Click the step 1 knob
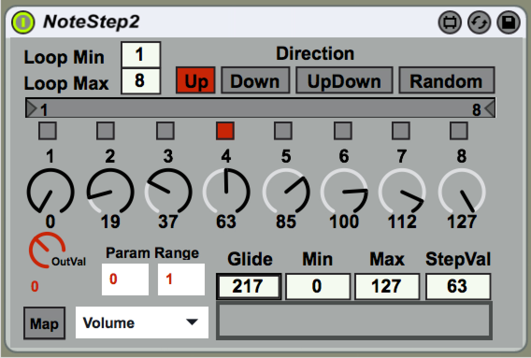Image resolution: width=531 pixels, height=358 pixels. pyautogui.click(x=50, y=192)
